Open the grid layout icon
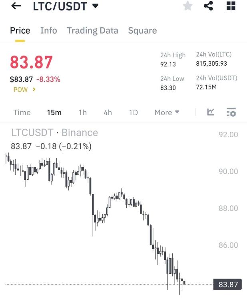This screenshot has height=301, width=247. point(231,6)
